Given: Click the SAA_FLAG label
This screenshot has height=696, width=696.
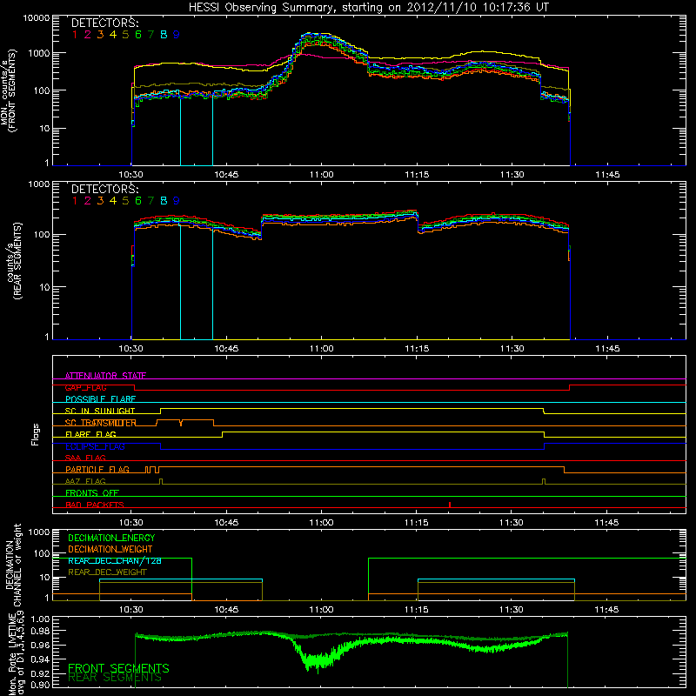Looking at the screenshot, I should [85, 458].
